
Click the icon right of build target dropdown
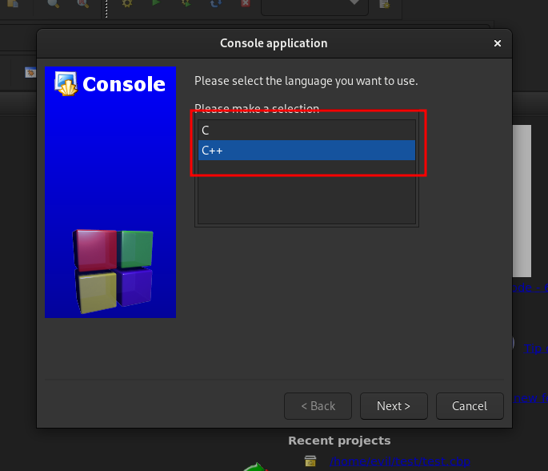(385, 4)
